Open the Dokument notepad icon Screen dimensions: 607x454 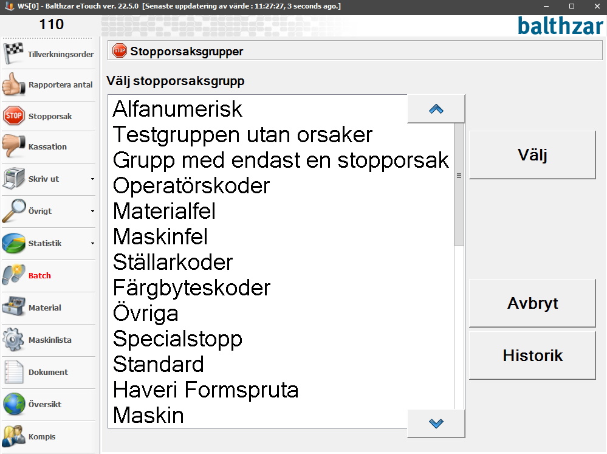click(14, 372)
